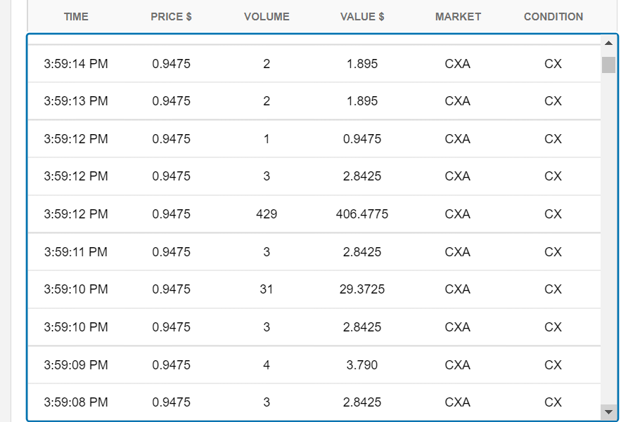The height and width of the screenshot is (422, 621).
Task: Click the volume 429 cell
Action: 267,214
